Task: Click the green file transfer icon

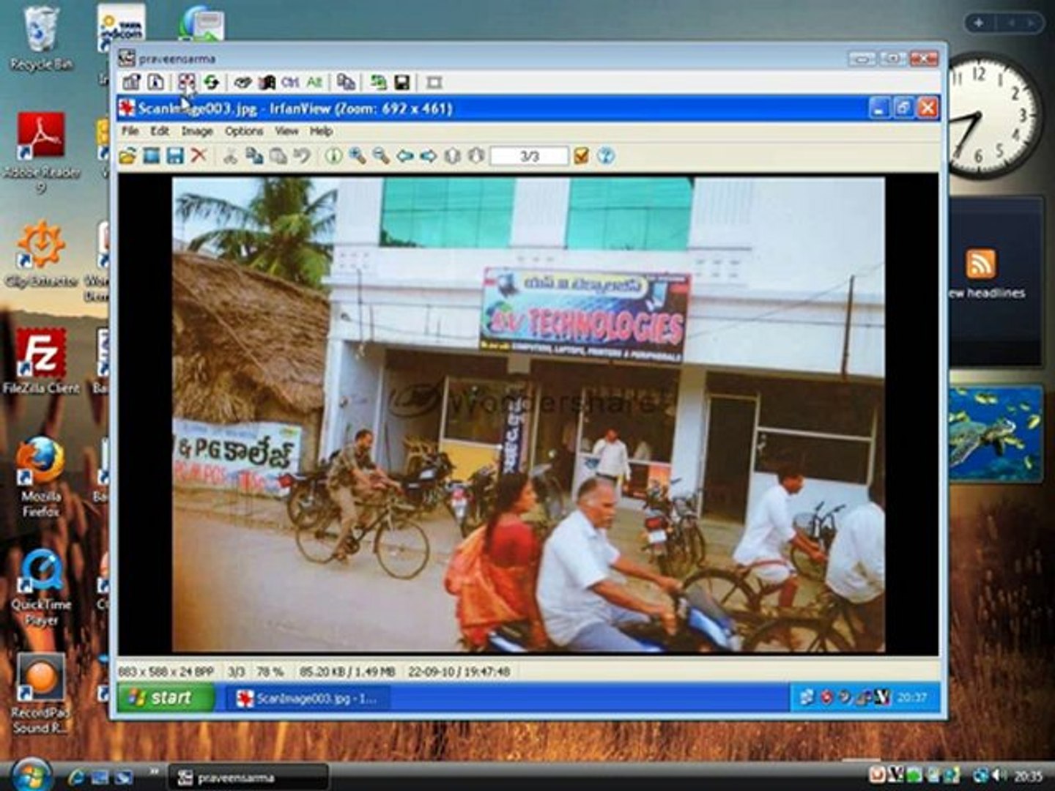Action: (377, 82)
